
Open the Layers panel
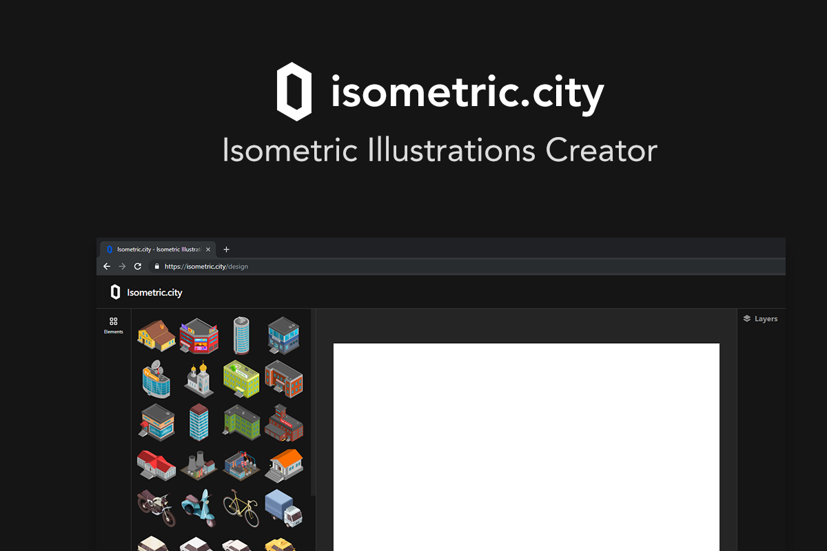point(760,319)
